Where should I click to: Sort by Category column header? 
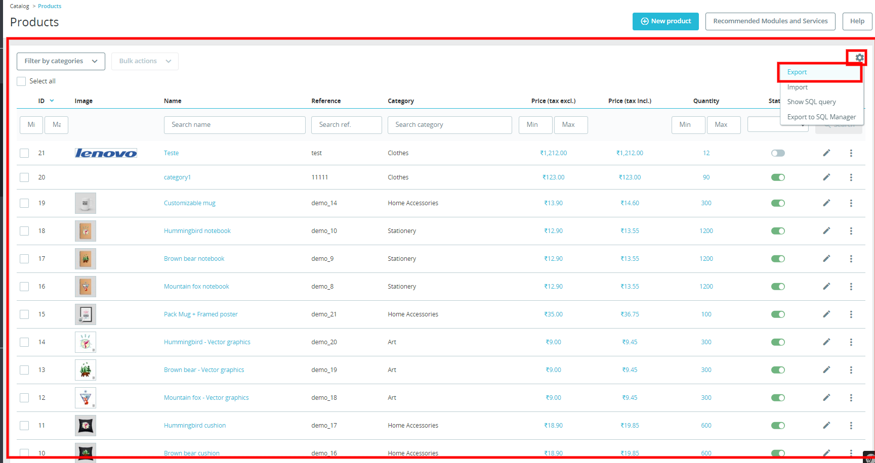coord(401,101)
